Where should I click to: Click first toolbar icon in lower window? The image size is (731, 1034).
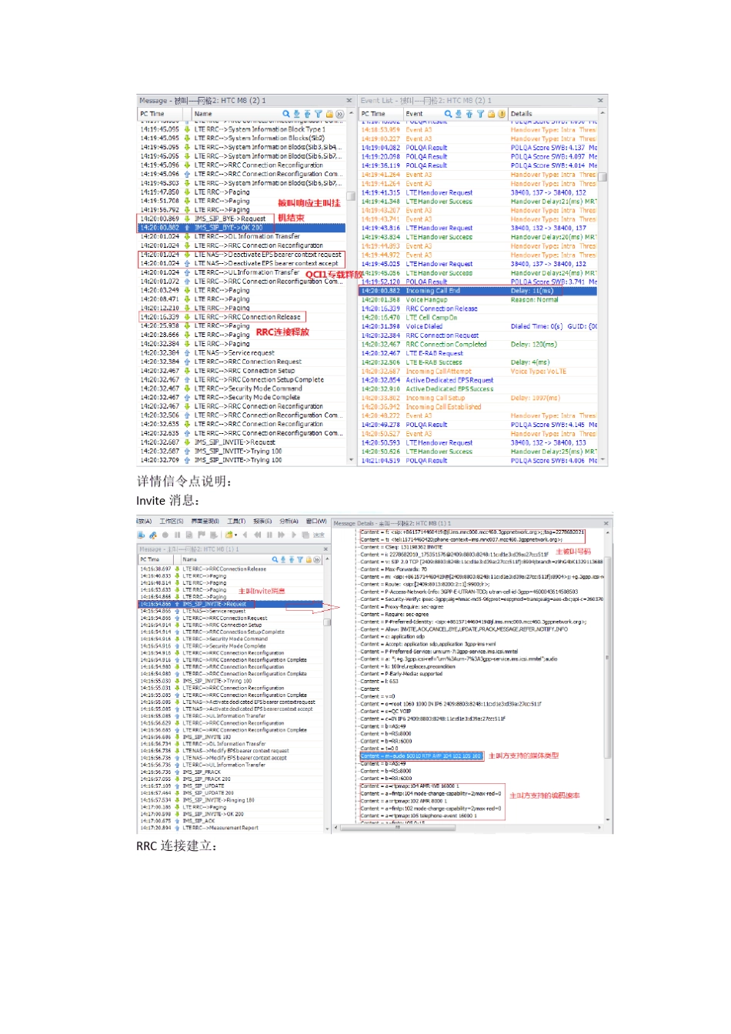(141, 535)
